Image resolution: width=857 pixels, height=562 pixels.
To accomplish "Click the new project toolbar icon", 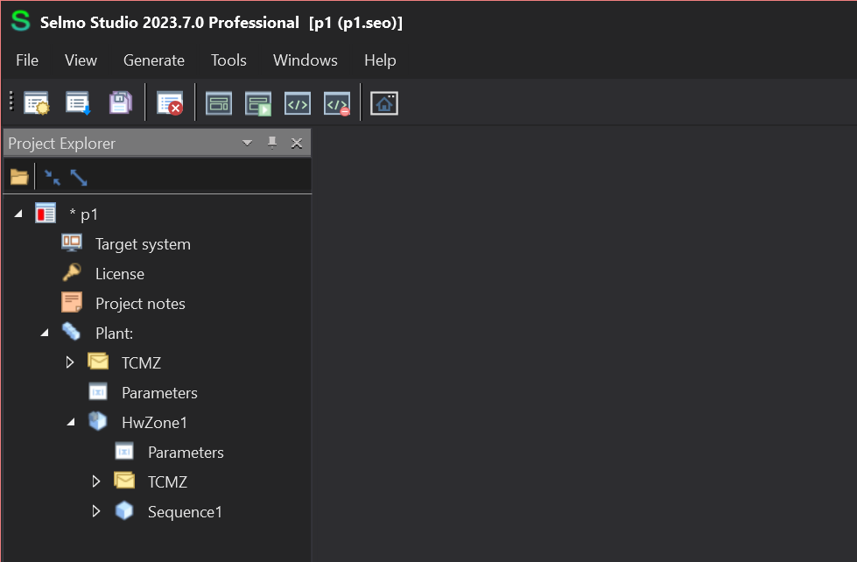I will coord(37,102).
